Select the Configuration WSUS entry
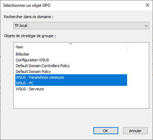 click(32, 60)
